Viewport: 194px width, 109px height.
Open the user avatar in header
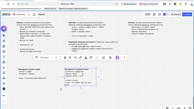click(164, 14)
